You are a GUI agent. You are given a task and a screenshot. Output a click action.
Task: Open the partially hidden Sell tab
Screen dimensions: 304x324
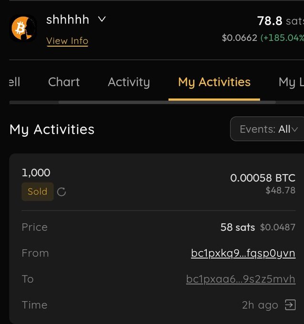(x=15, y=82)
